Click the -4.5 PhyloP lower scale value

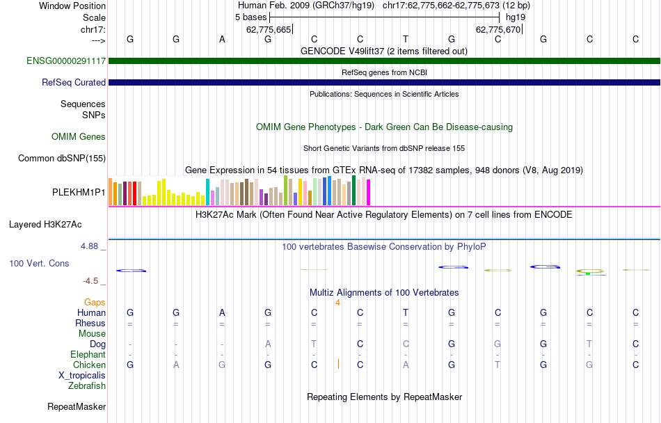[x=90, y=280]
